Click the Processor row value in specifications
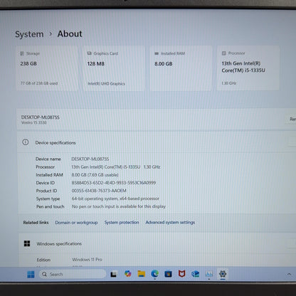The image size is (296, 296). [x=116, y=167]
